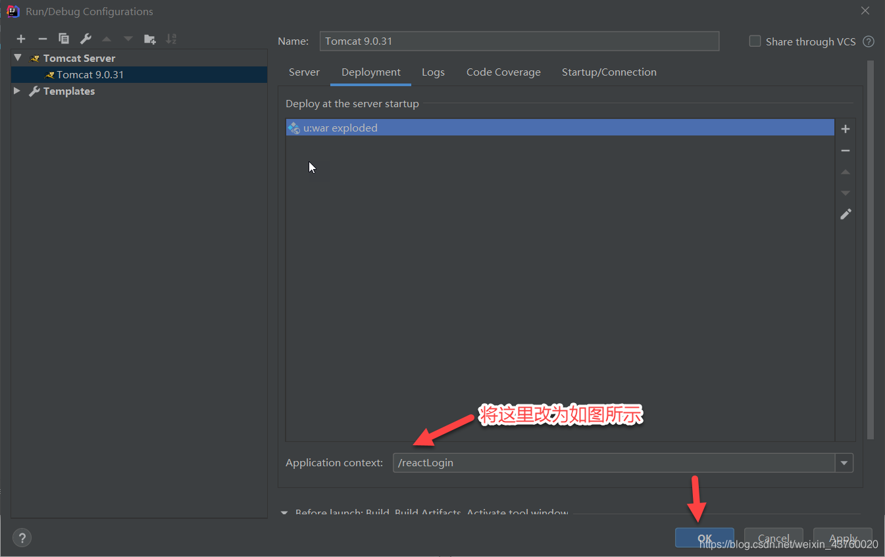Remove configuration with minus toolbar icon

point(42,39)
